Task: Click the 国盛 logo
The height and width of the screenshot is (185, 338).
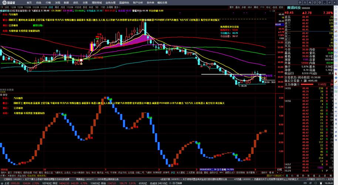Action: (9, 3)
